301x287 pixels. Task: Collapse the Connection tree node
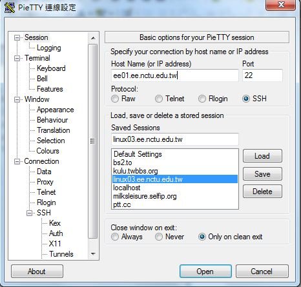pos(17,161)
